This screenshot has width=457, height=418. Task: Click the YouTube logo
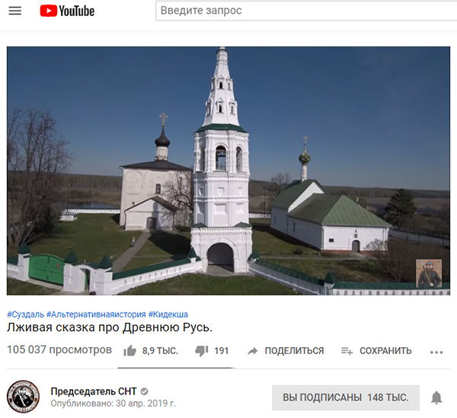[67, 11]
